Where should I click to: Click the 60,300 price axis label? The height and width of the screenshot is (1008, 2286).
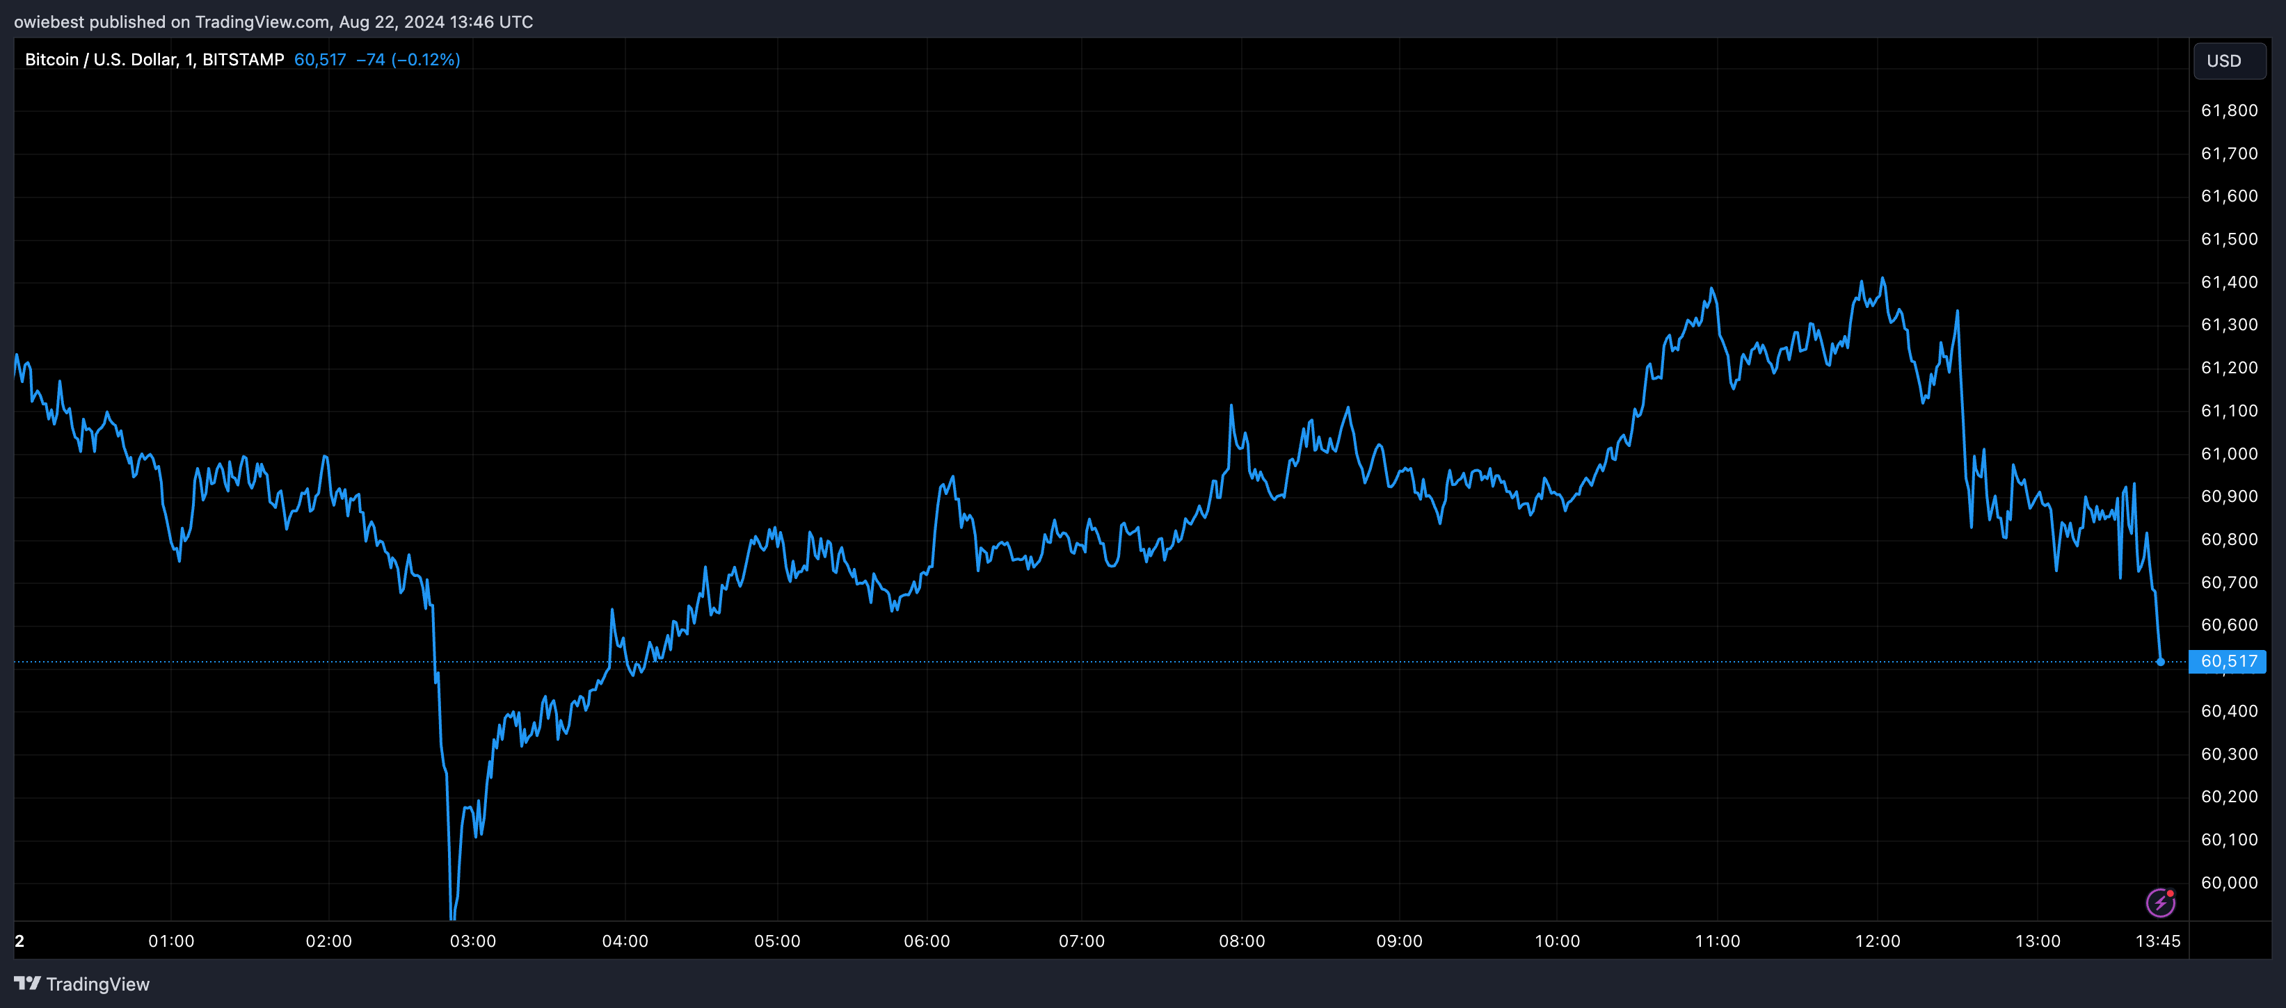(2229, 754)
